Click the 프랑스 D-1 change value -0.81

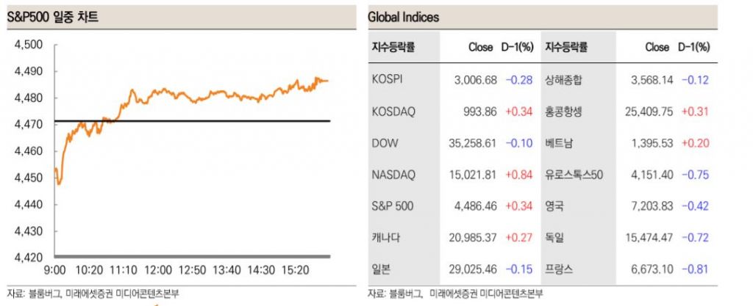tap(696, 269)
